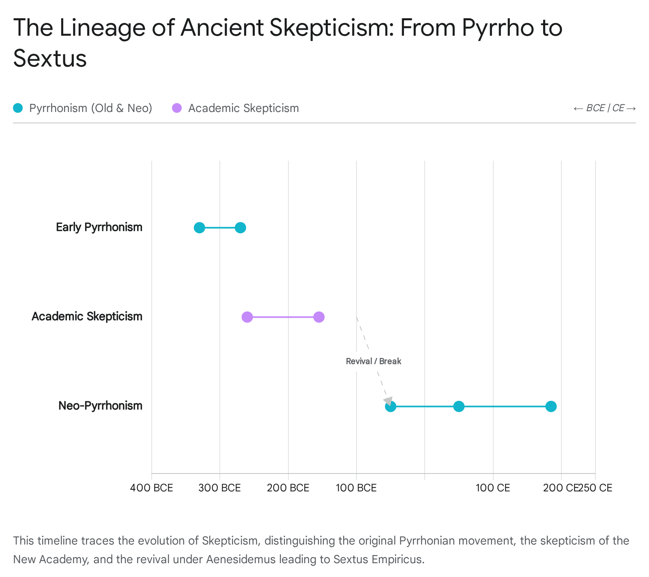Viewport: 649px width, 577px height.
Task: Click the gray arrowhead of dashed line
Action: tap(388, 400)
